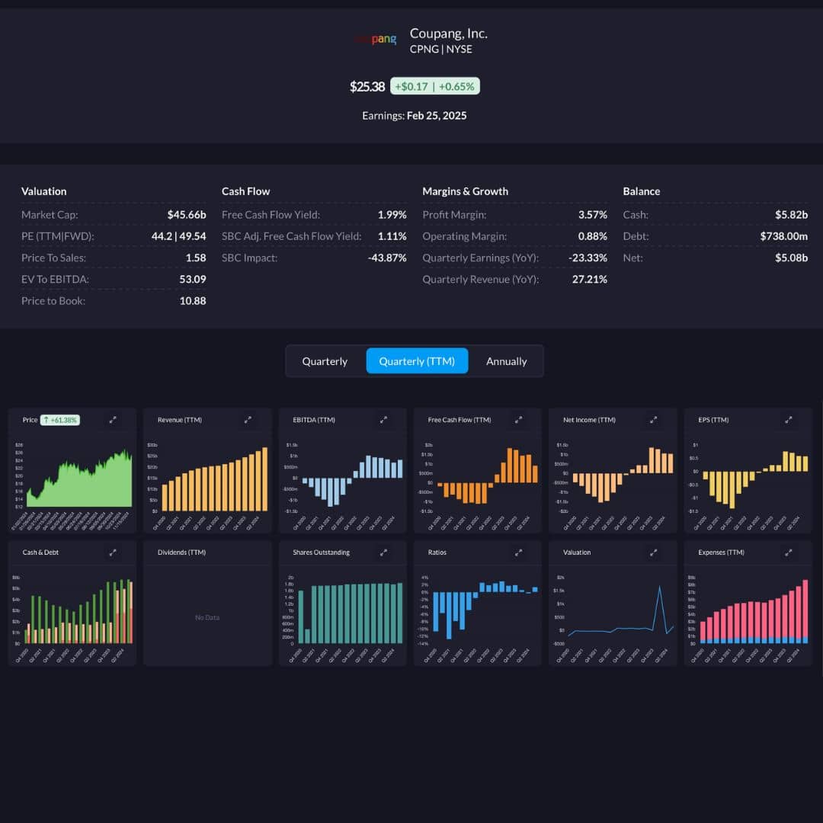Expand the Ratios chart
Viewport: 823px width, 823px height.
click(519, 552)
